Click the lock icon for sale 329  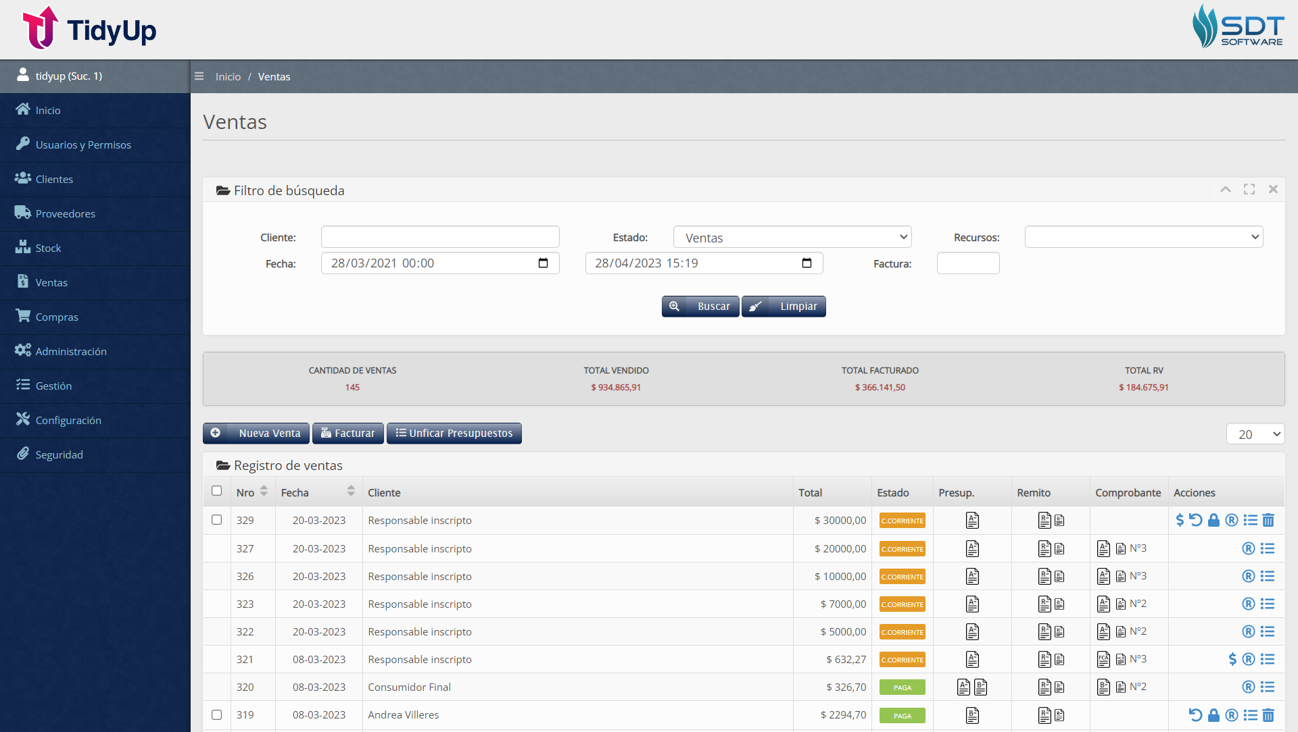tap(1213, 520)
